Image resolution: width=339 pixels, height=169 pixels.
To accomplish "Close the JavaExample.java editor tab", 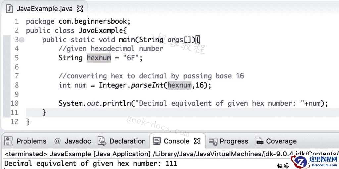I will 80,9.
